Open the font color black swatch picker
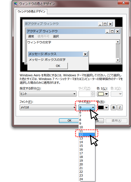This screenshot has height=182, width=131. 103,107
